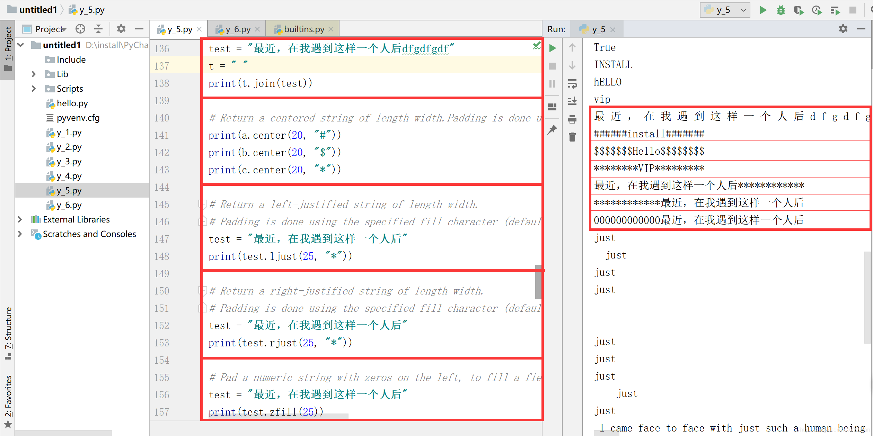Open Project panel settings gear
873x436 pixels.
coord(121,29)
